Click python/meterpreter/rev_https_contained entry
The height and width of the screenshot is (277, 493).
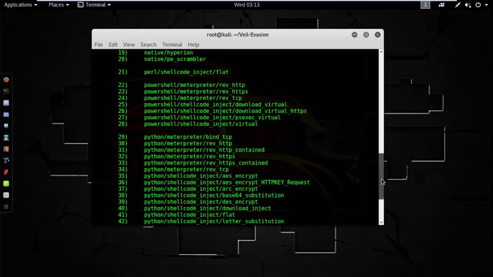click(206, 163)
